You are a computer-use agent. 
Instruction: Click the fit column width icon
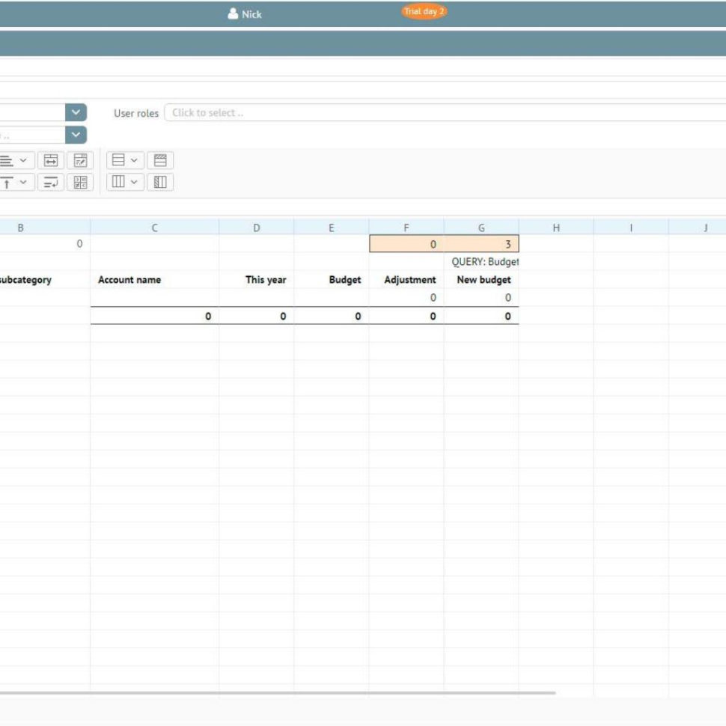pos(51,159)
